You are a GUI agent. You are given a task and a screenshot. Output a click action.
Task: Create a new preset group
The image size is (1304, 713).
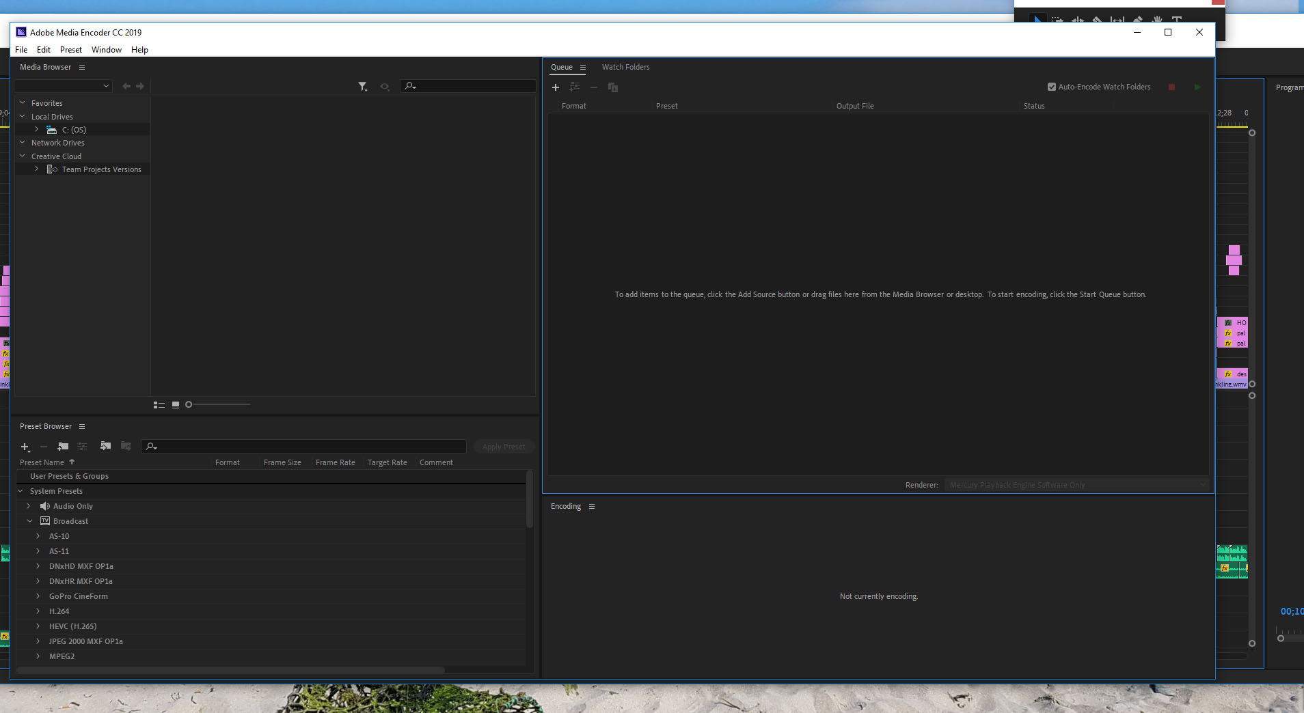pos(63,447)
